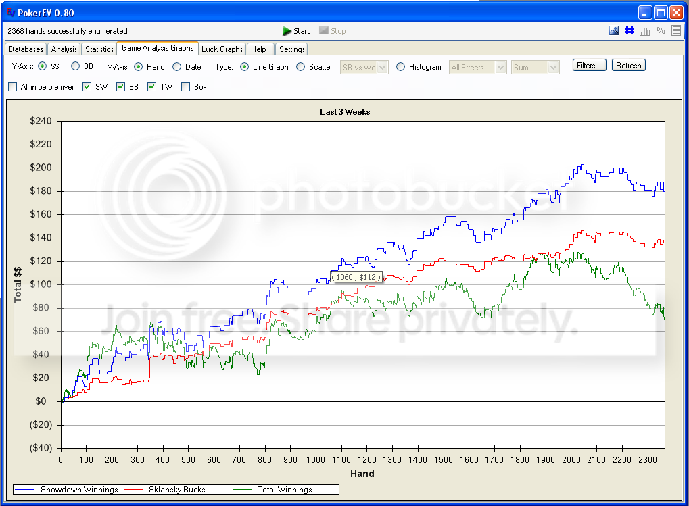This screenshot has width=689, height=506.
Task: Click the Refresh button
Action: (x=628, y=66)
